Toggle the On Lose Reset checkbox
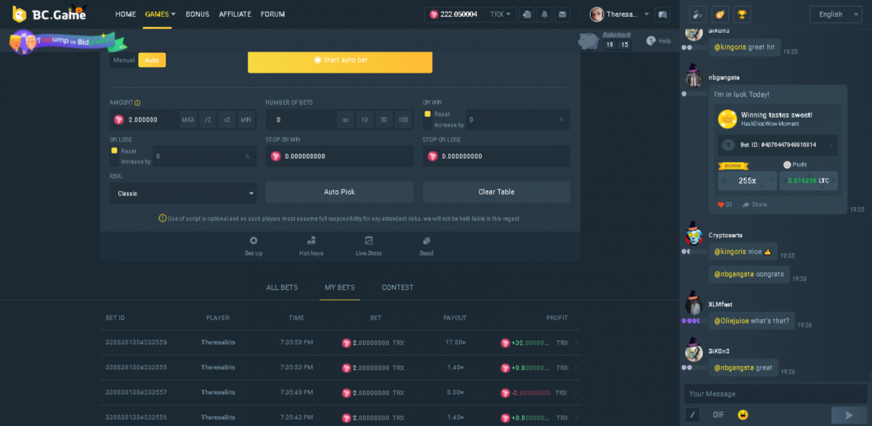The height and width of the screenshot is (426, 872). (114, 150)
